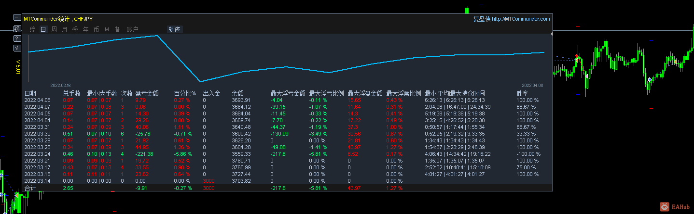Click the 移 move-panel icon
Screen dimensions: 694x214
coord(17,28)
